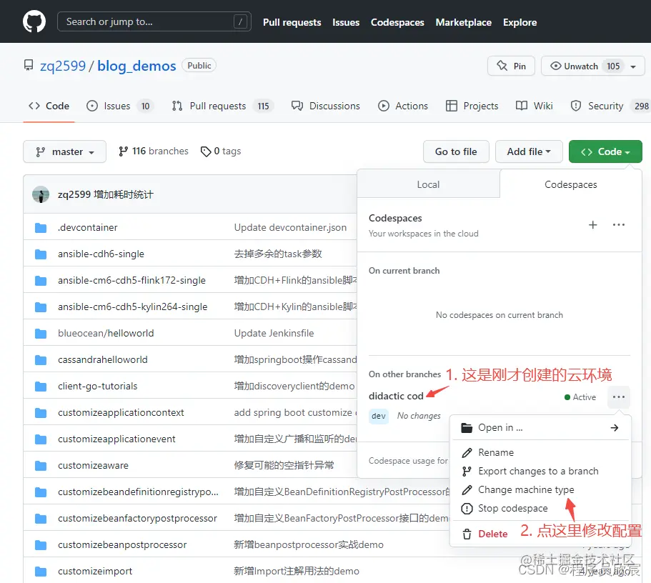View the 116 branches list
This screenshot has height=583, width=651.
[x=153, y=151]
